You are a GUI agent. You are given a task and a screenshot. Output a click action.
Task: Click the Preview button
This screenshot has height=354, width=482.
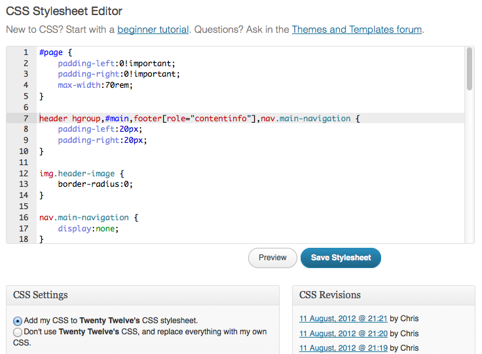pos(272,258)
